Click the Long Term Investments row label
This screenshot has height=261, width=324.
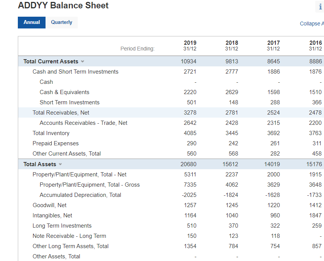[x=62, y=226]
